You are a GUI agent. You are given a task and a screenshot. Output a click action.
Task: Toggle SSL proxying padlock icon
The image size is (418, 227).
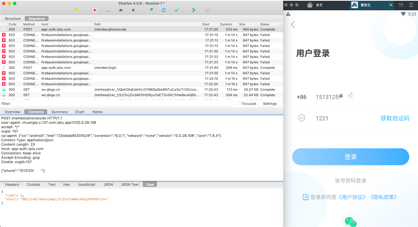[x=108, y=10]
